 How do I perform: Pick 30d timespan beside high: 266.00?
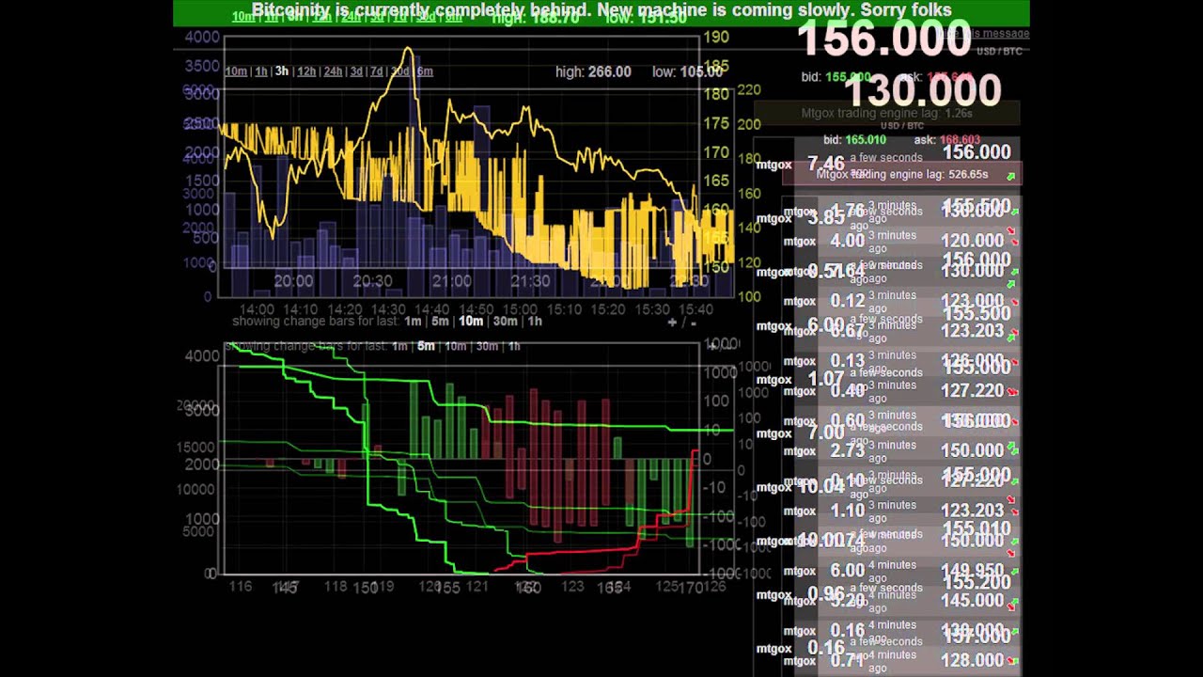pyautogui.click(x=400, y=71)
